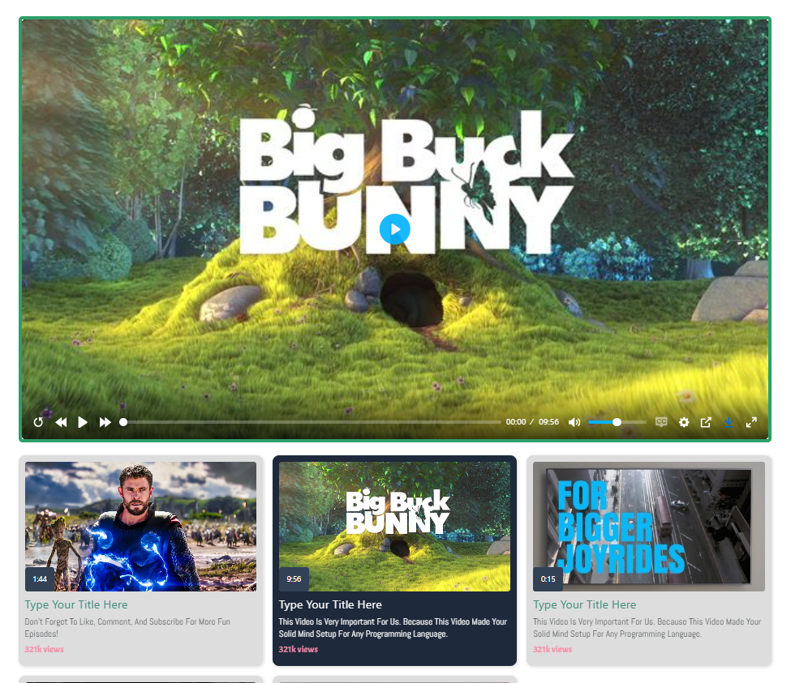Image resolution: width=791 pixels, height=683 pixels.
Task: Enter fullscreen mode with the expand icon
Action: (751, 422)
